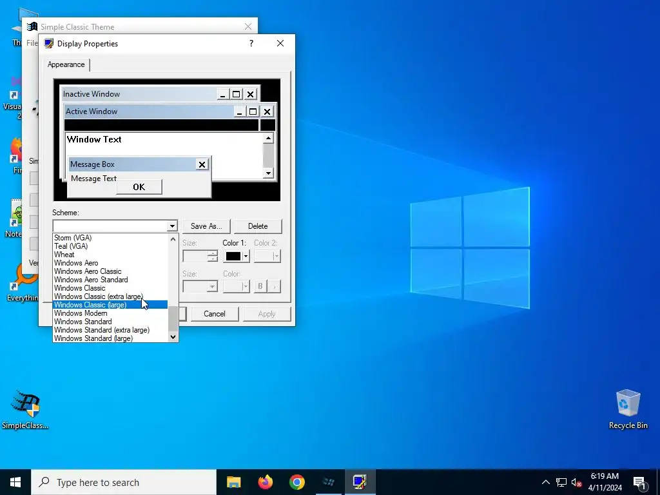Click Display Properties taskbar icon

point(360,482)
